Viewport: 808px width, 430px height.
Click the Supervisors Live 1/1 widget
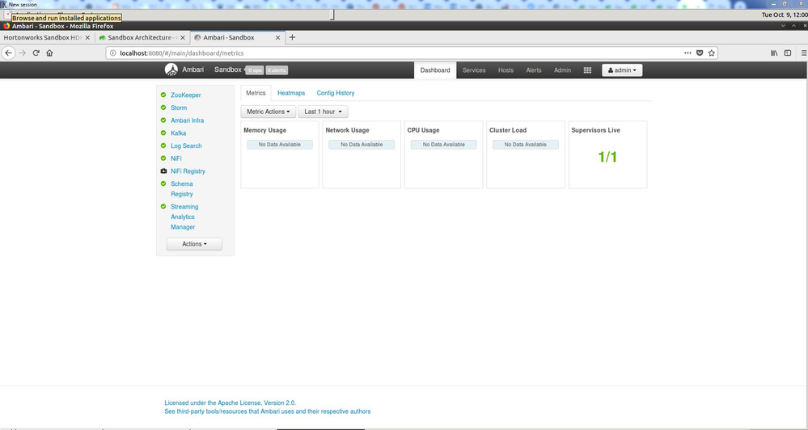click(607, 154)
